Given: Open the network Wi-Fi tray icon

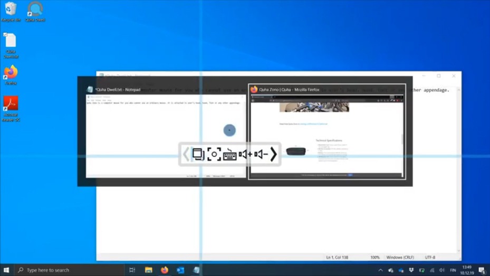Looking at the screenshot, I should [432, 270].
